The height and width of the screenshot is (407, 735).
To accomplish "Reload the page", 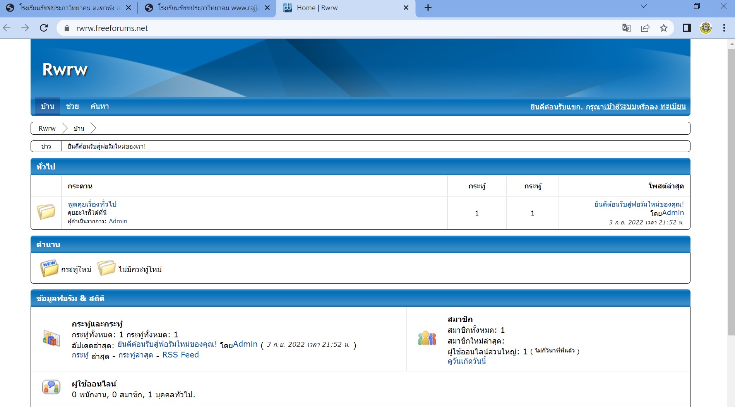I will coord(44,28).
